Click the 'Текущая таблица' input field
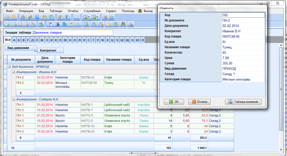This screenshot has height=156, width=287. click(73, 33)
